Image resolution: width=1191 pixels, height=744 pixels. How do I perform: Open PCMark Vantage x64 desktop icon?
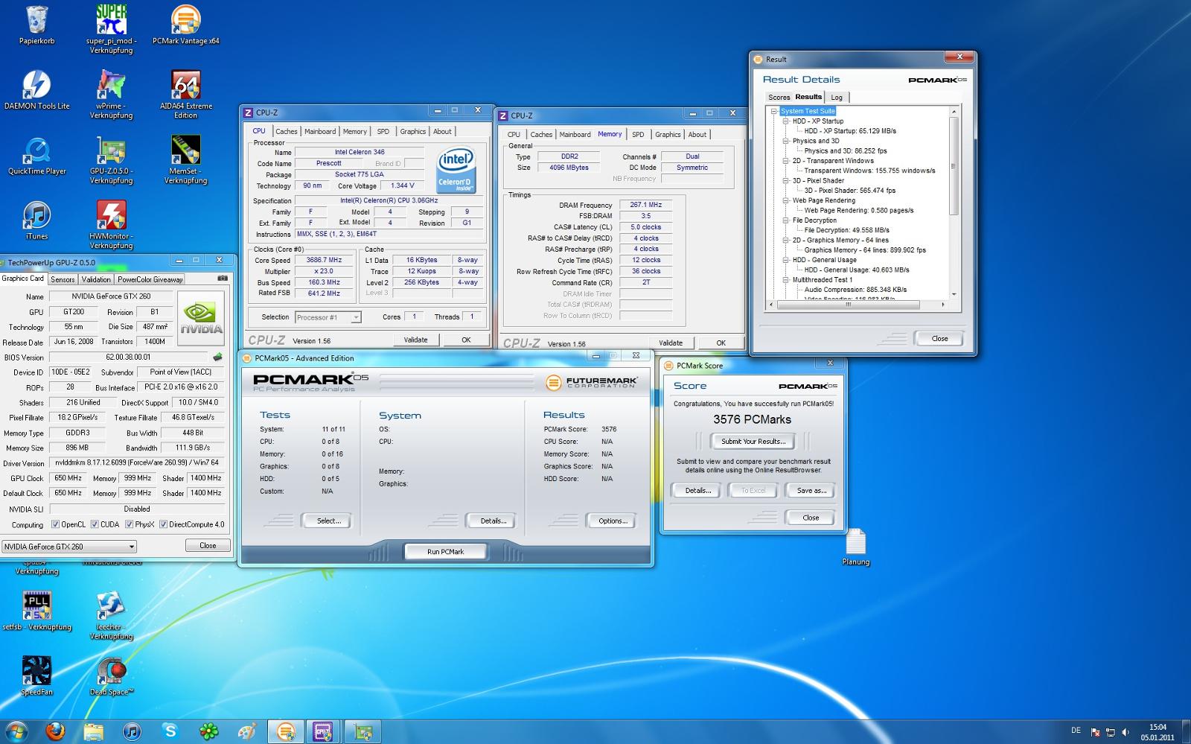[x=185, y=25]
